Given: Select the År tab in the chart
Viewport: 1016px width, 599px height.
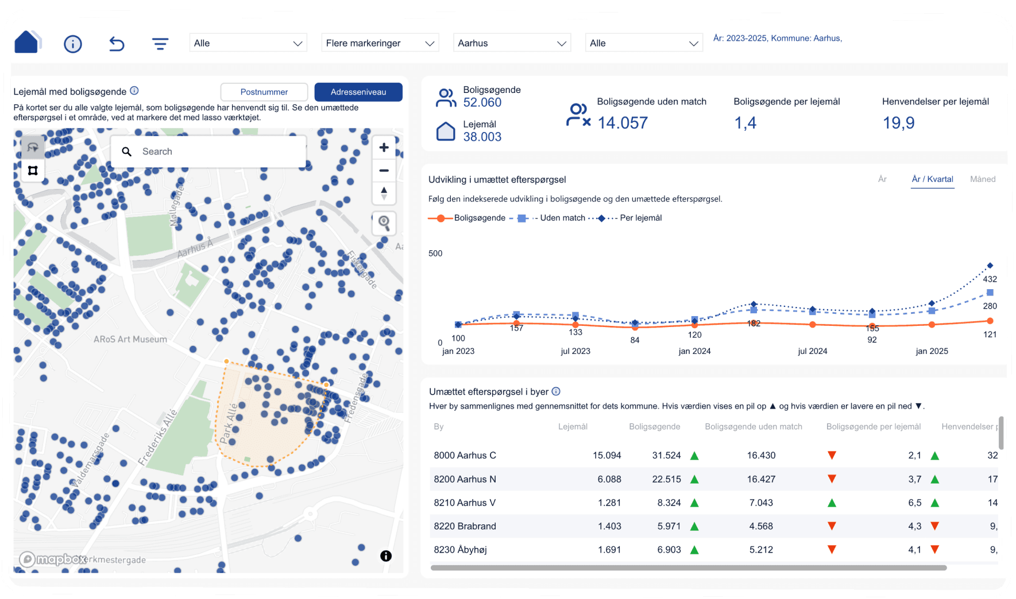Looking at the screenshot, I should (882, 179).
